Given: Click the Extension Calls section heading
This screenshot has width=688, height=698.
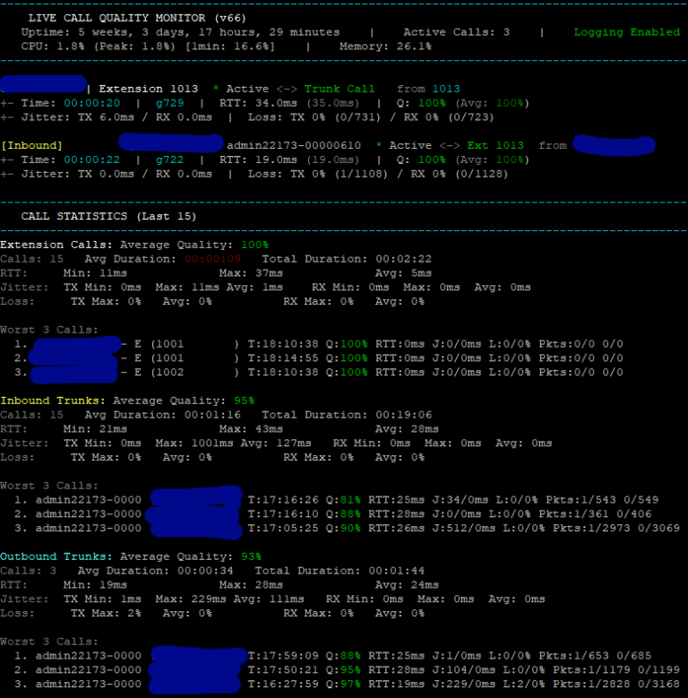Looking at the screenshot, I should (56, 245).
